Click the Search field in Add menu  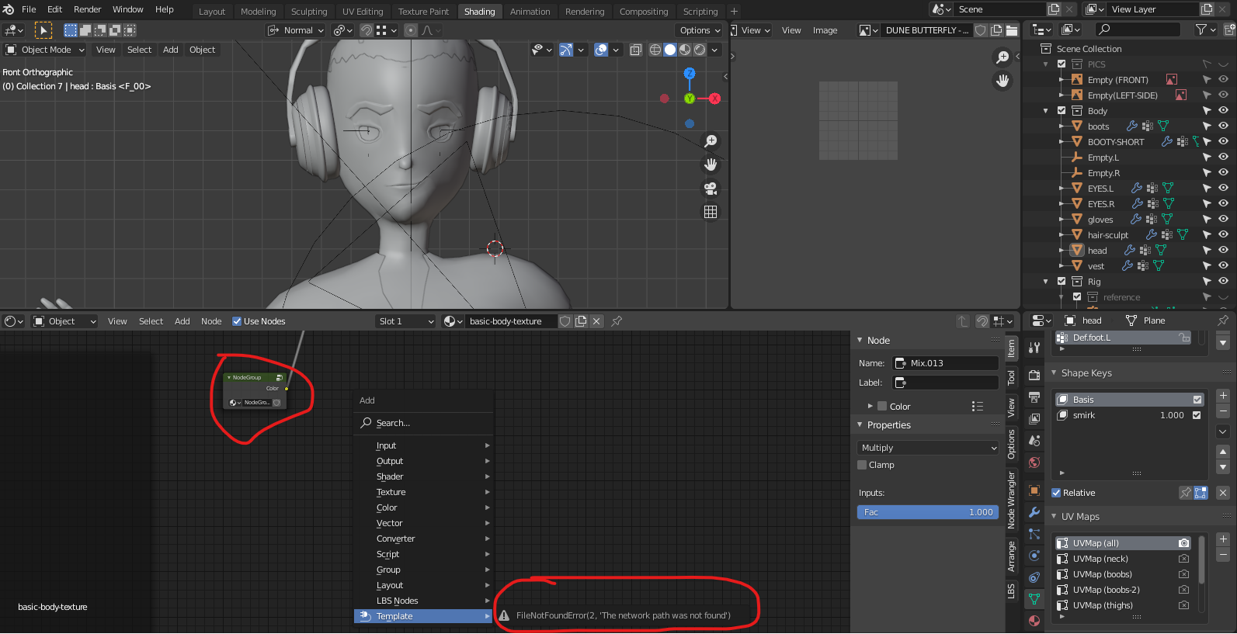(x=424, y=423)
